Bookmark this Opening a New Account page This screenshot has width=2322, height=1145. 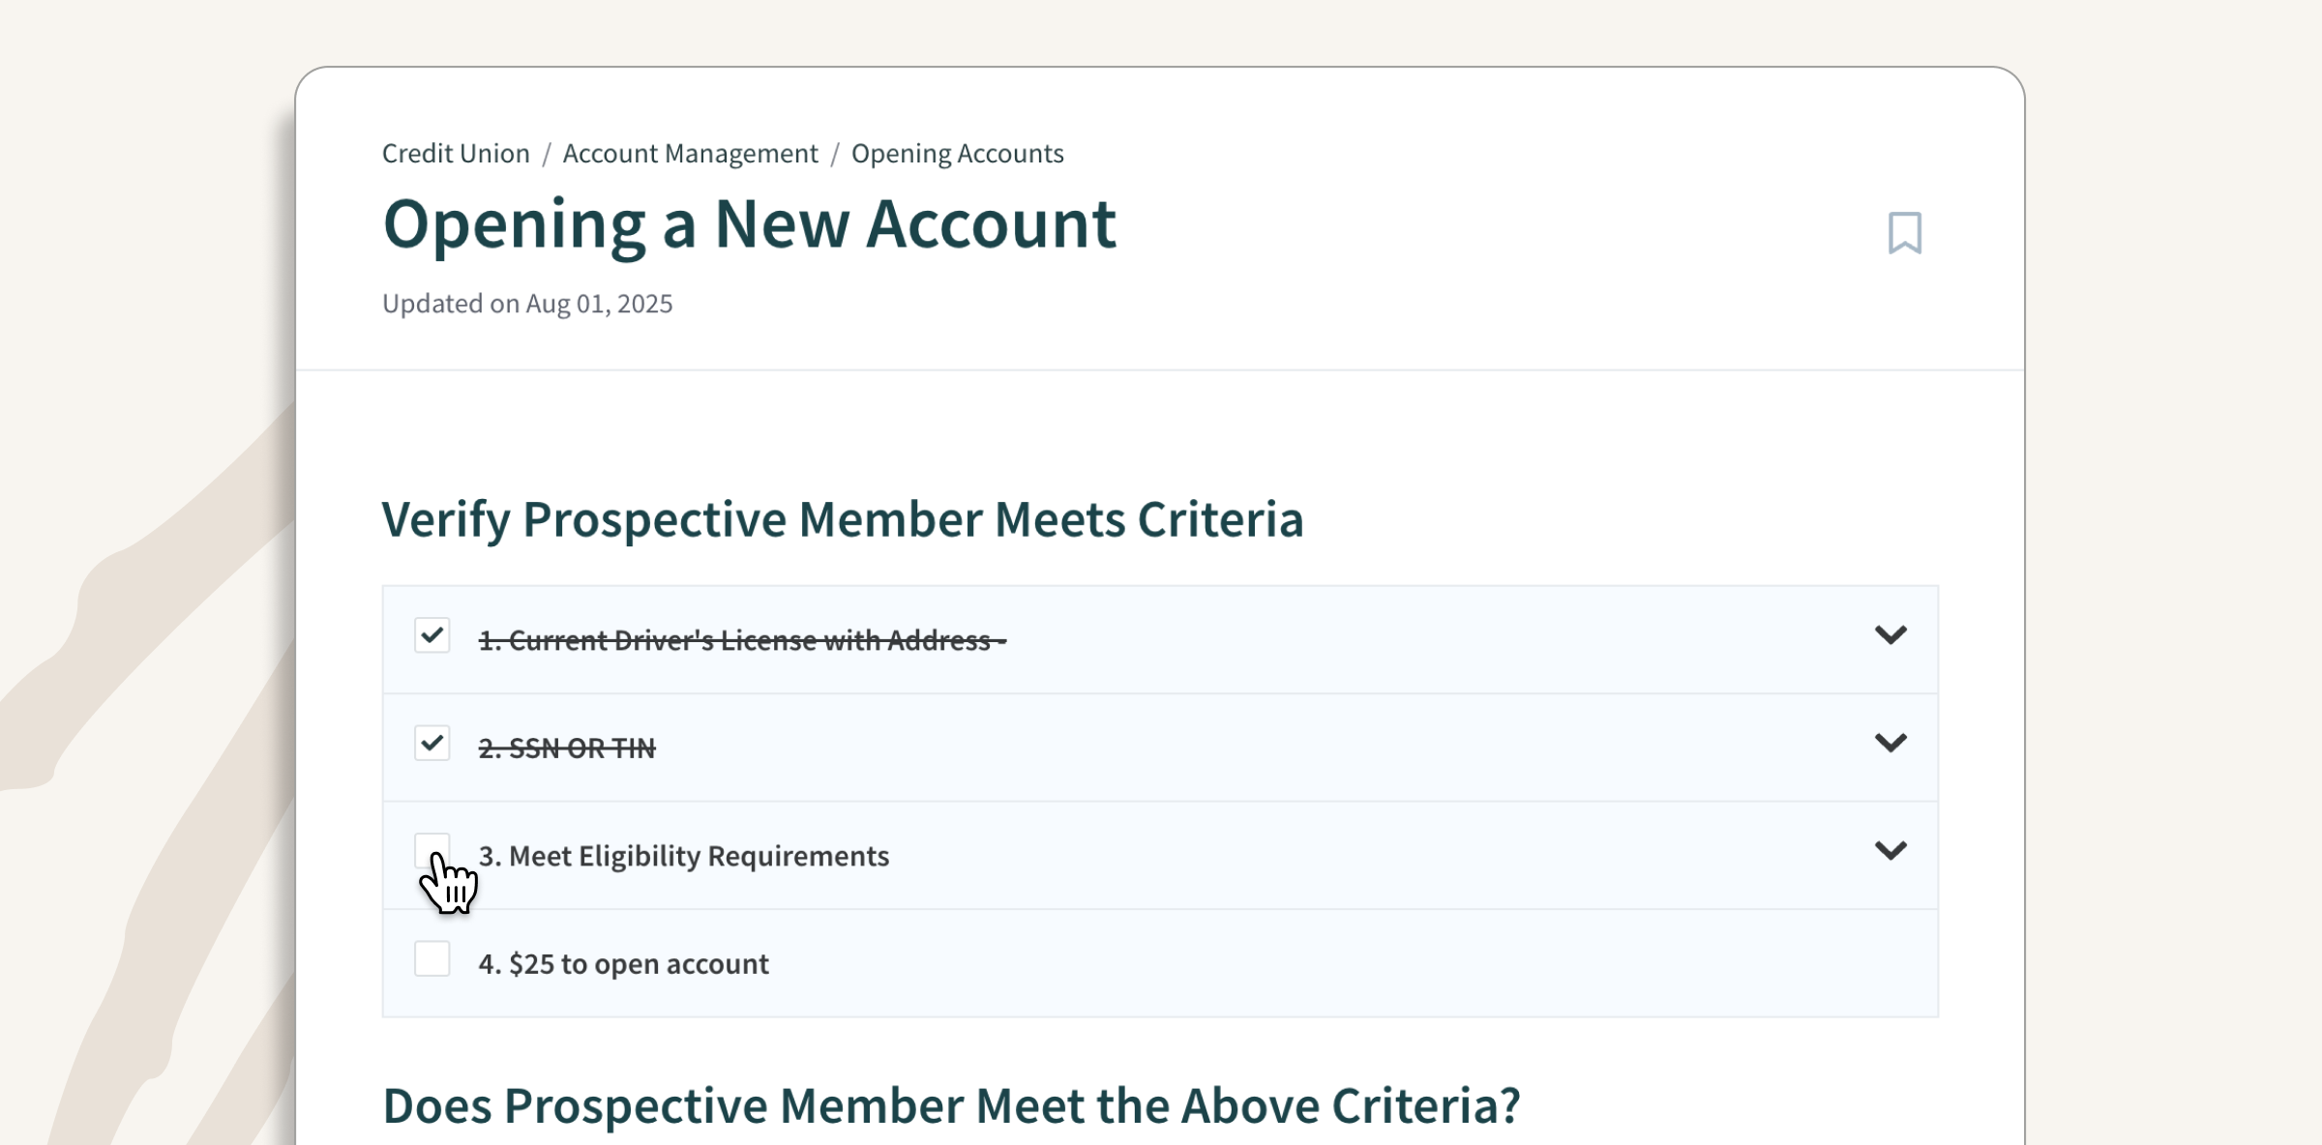point(1904,233)
